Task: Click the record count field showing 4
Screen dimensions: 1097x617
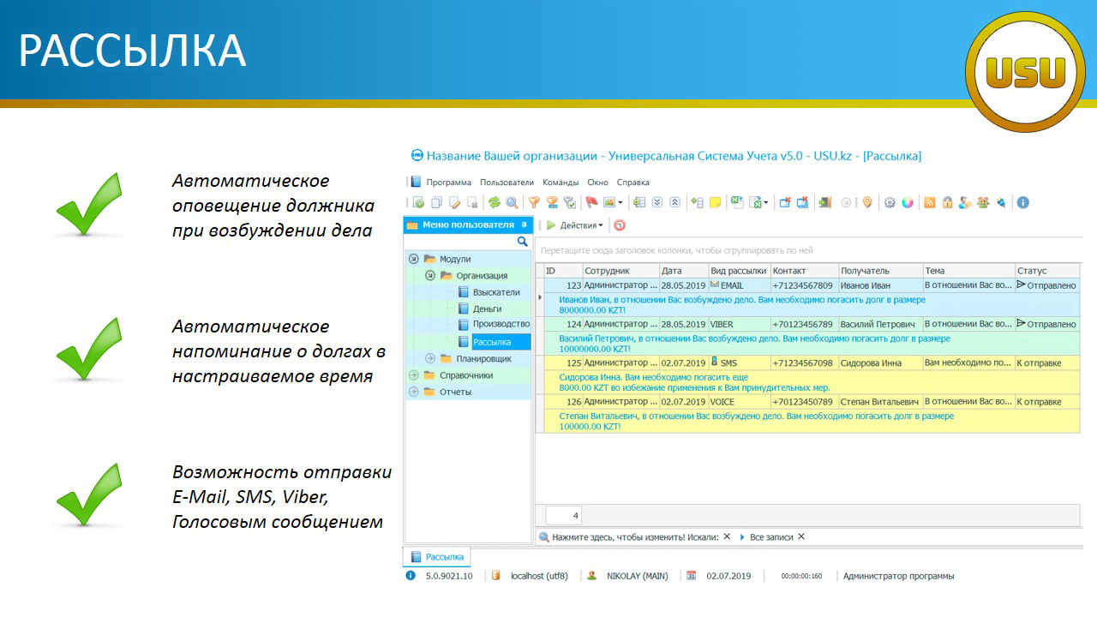Action: click(564, 516)
